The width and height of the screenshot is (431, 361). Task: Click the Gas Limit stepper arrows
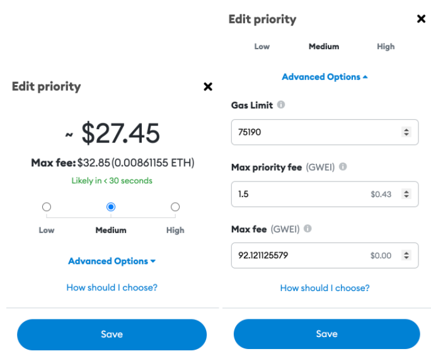pyautogui.click(x=406, y=132)
